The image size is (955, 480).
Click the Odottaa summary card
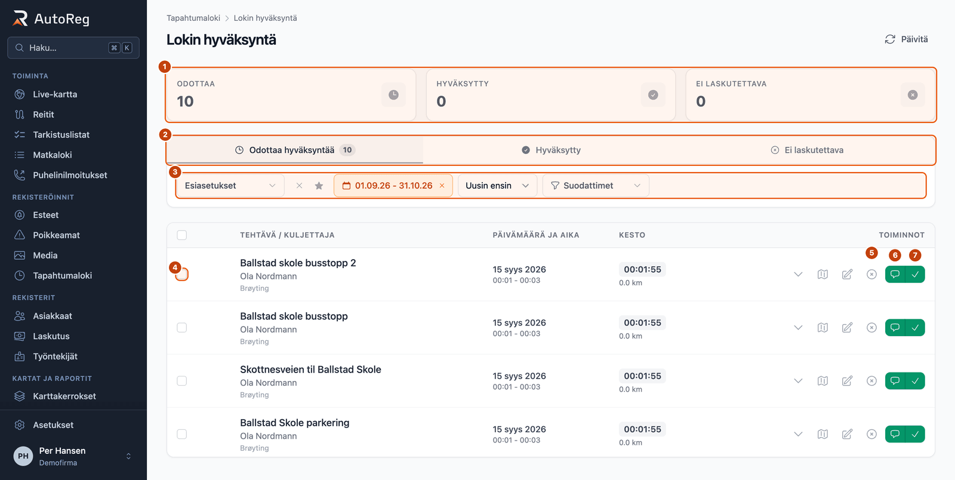(x=291, y=95)
